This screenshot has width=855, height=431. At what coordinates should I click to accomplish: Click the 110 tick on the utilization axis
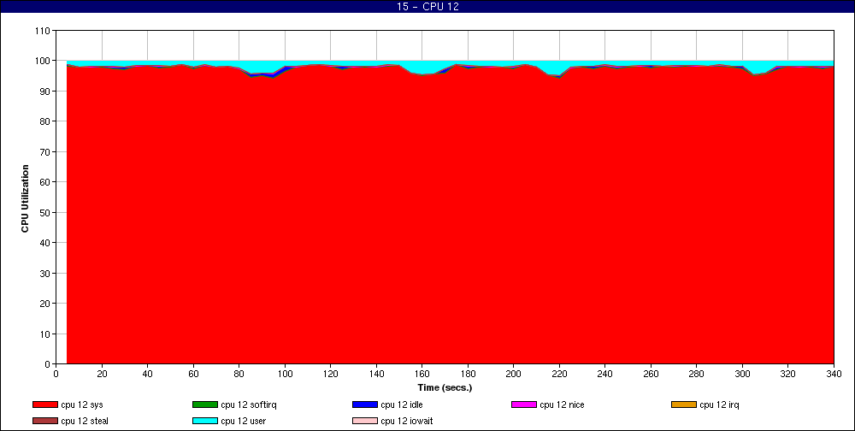click(43, 31)
